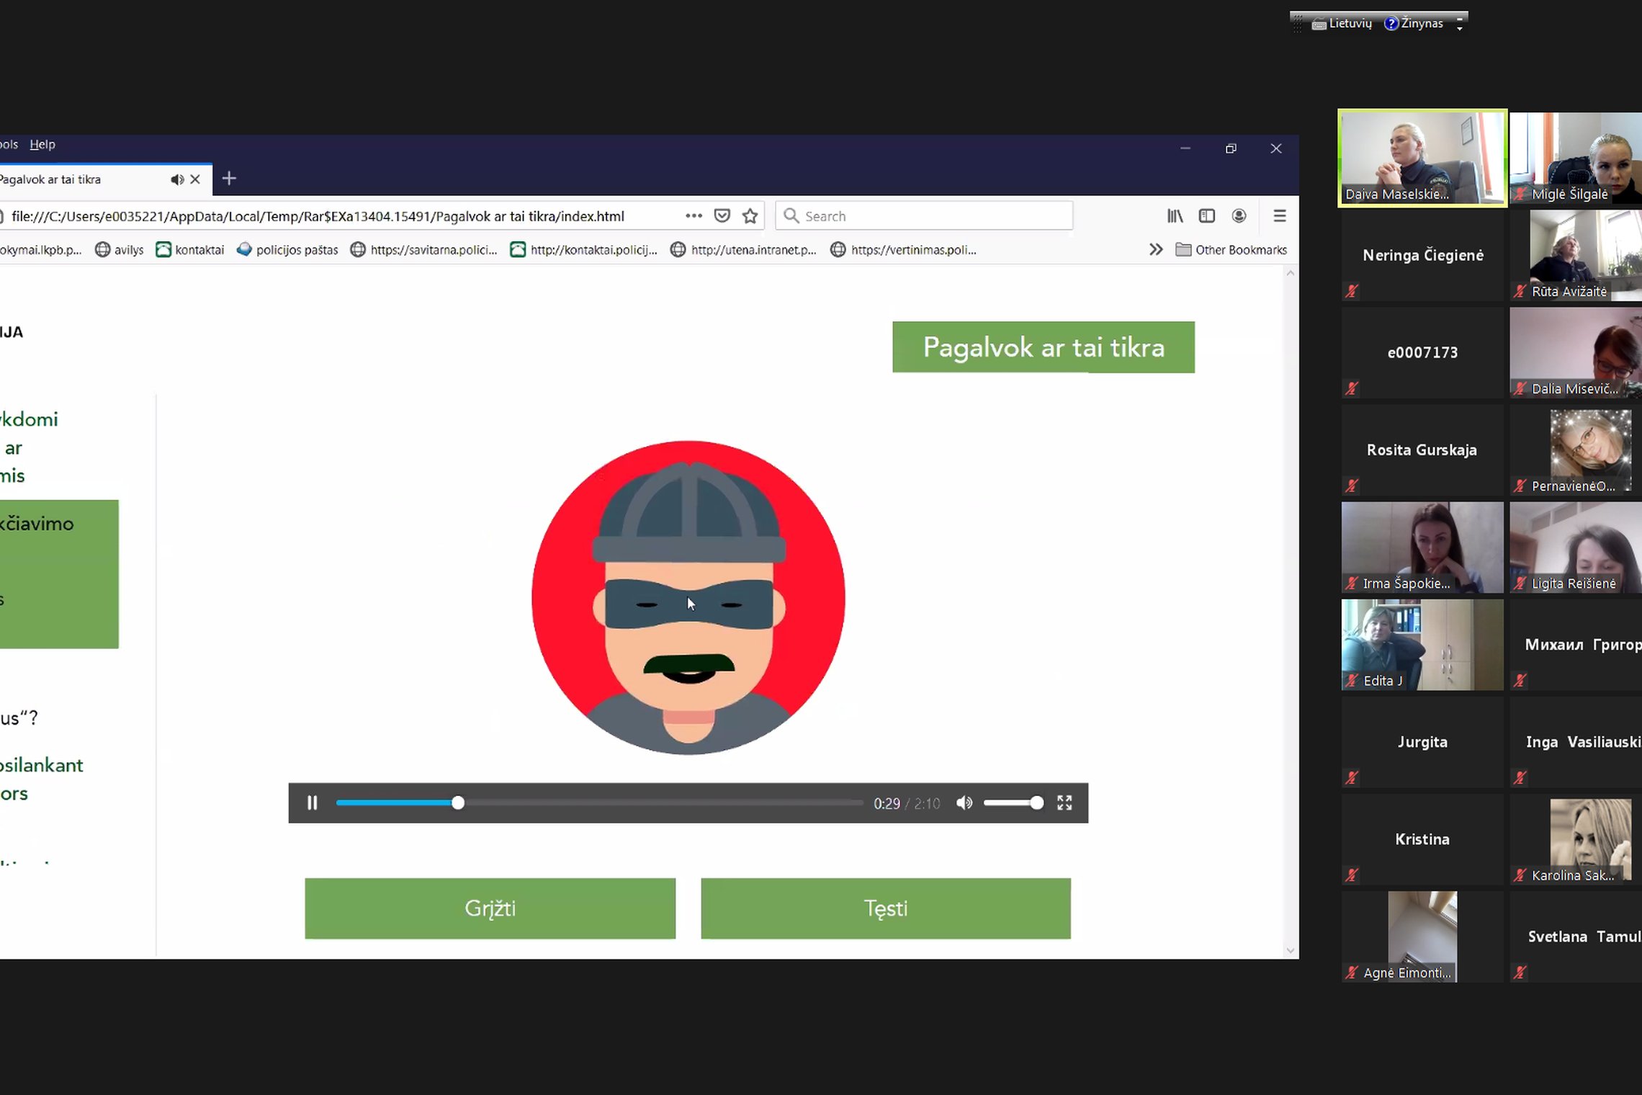This screenshot has height=1095, width=1642.
Task: Mute the video player speaker icon
Action: click(964, 803)
